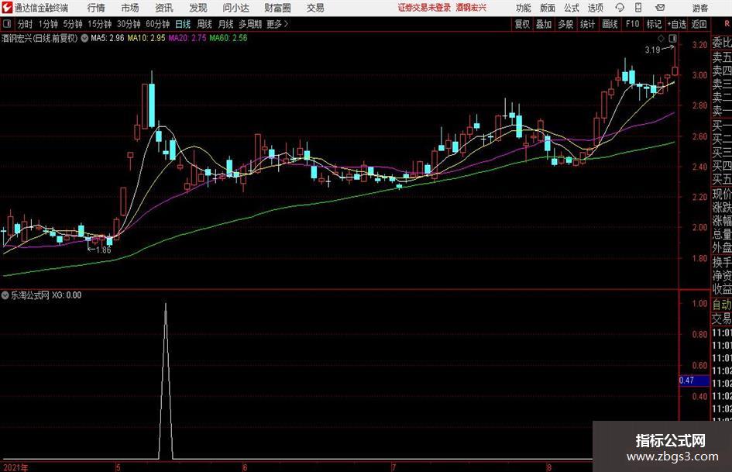Activate the 画线 drawing tool

[x=610, y=24]
